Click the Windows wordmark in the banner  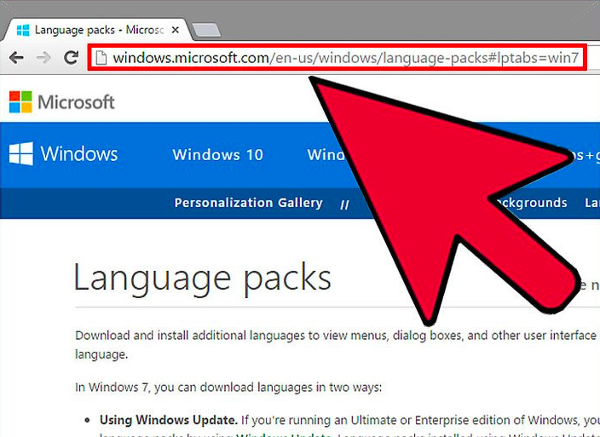pyautogui.click(x=79, y=153)
